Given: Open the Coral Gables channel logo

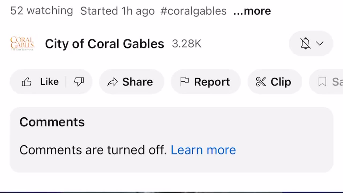Looking at the screenshot, I should click(22, 44).
